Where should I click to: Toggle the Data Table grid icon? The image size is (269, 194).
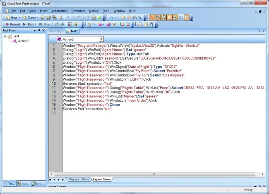[169, 17]
